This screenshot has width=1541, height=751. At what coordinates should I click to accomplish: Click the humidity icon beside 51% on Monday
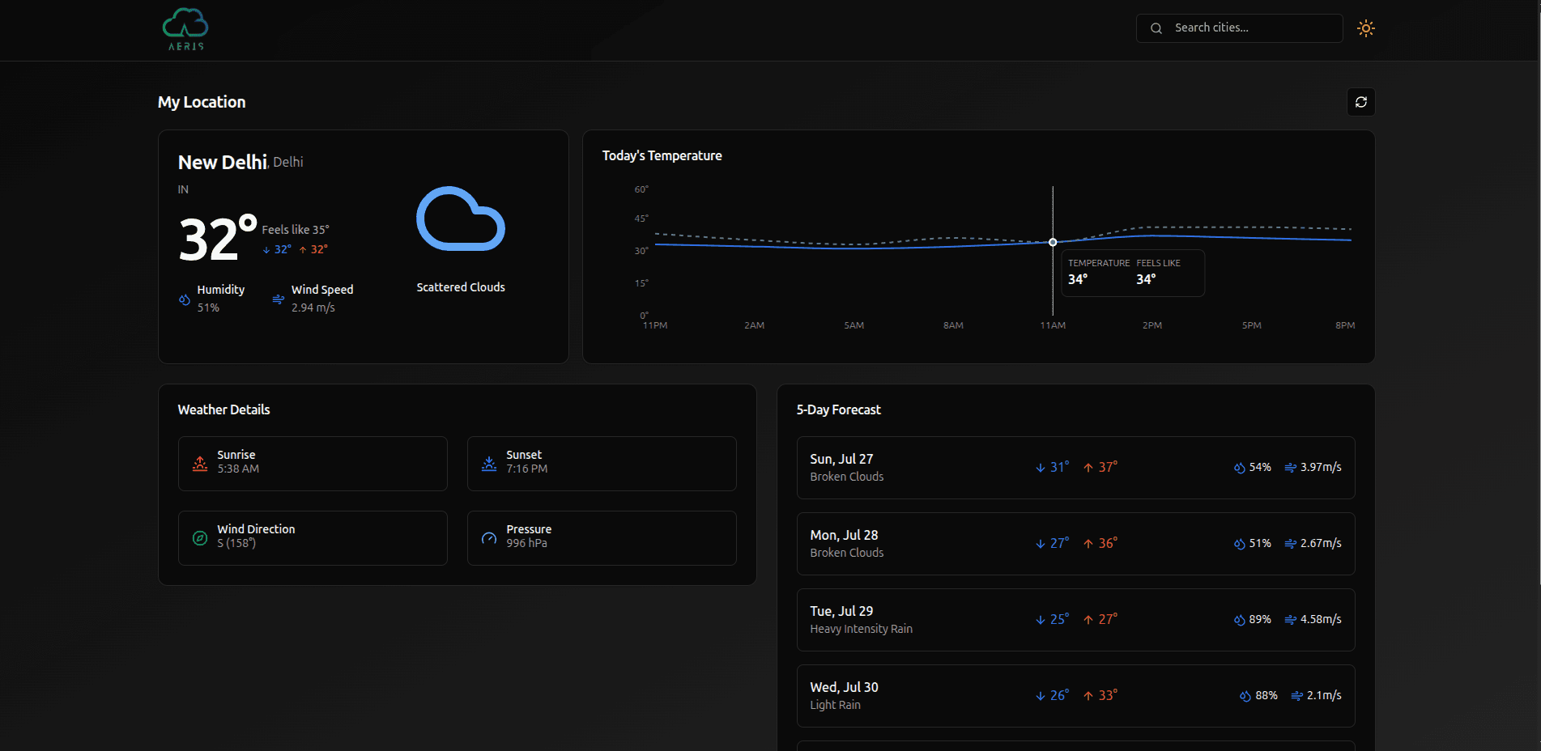pos(1240,544)
